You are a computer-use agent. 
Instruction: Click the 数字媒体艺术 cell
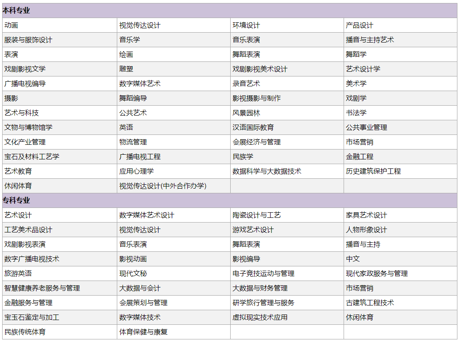pyautogui.click(x=174, y=84)
